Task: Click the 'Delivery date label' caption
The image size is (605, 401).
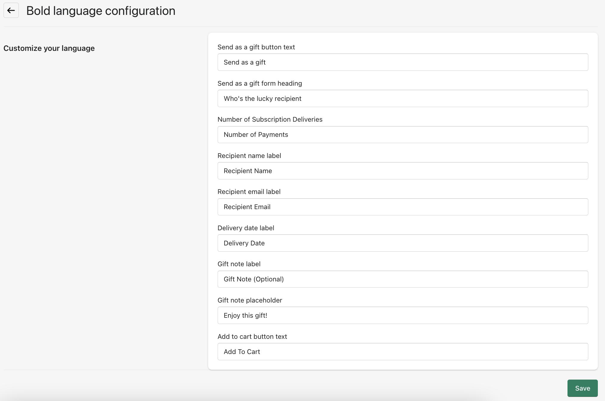Action: [246, 228]
